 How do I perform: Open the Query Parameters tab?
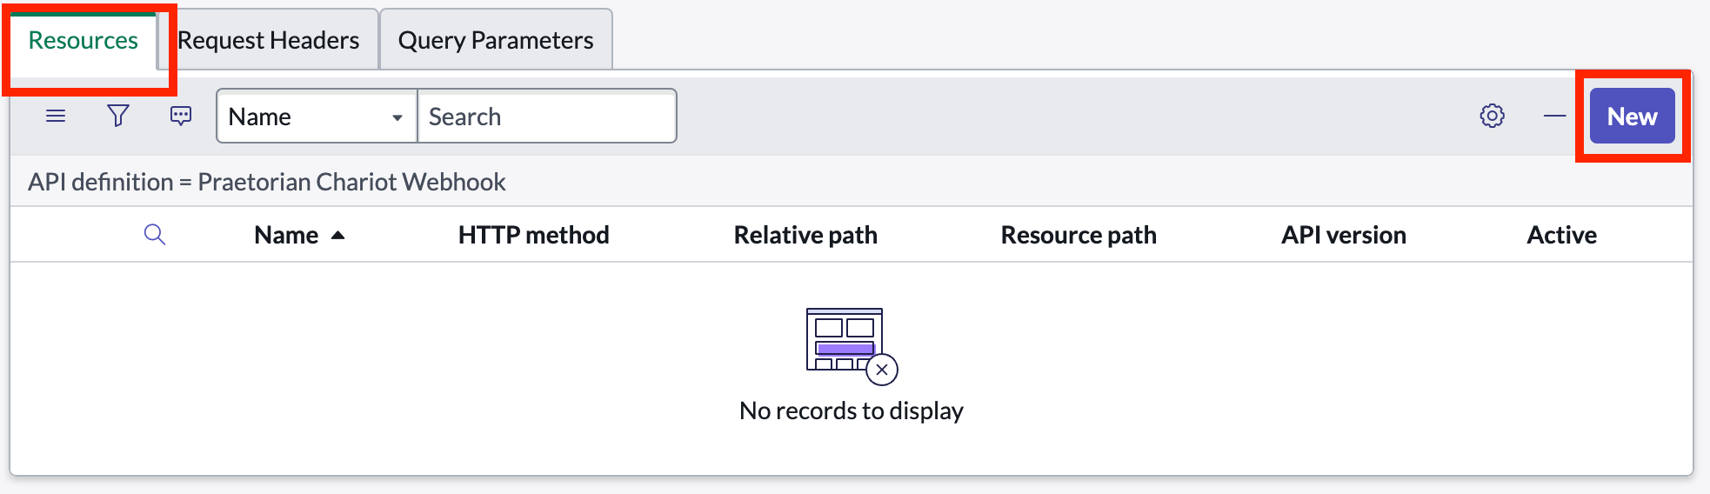tap(496, 40)
